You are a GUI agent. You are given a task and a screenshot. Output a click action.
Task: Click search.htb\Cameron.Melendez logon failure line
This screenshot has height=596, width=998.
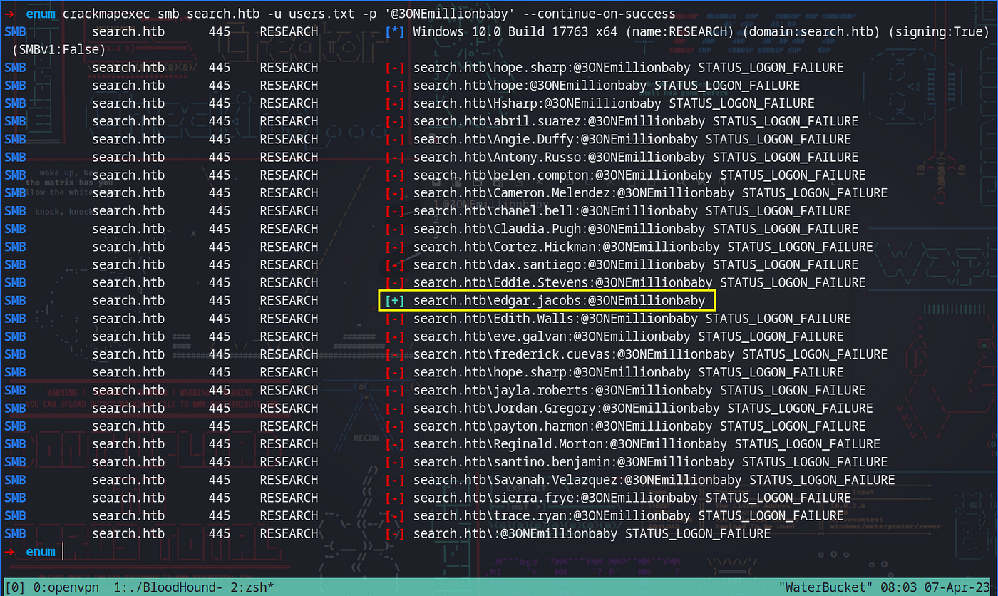click(650, 193)
